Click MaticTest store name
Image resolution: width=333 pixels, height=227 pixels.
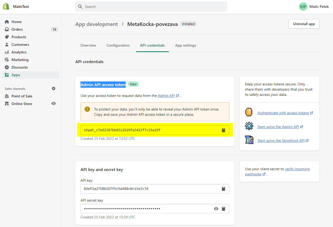point(21,7)
